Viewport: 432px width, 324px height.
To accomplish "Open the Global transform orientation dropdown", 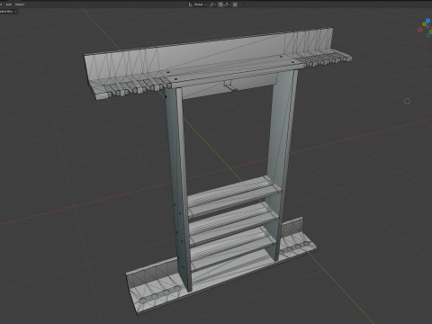I will [x=197, y=4].
